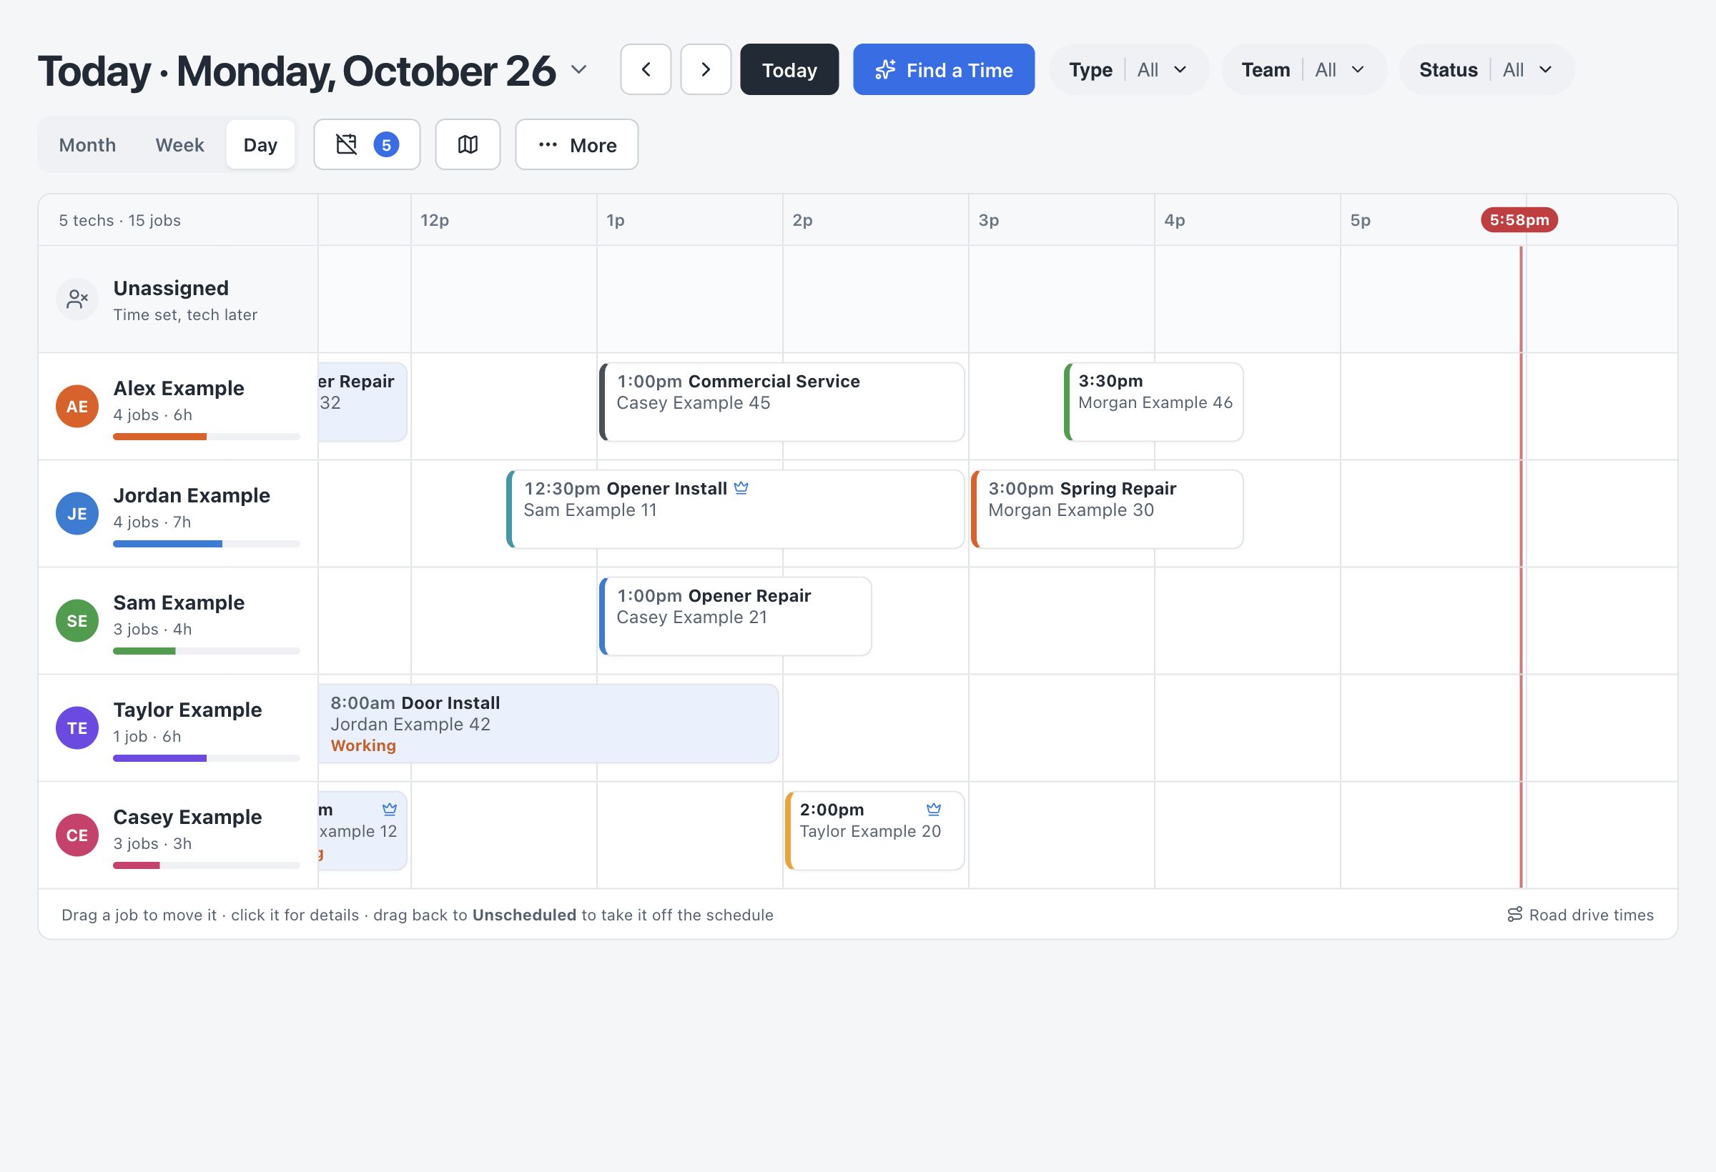Click the CE avatar for Casey Example
Image resolution: width=1716 pixels, height=1172 pixels.
pyautogui.click(x=77, y=835)
